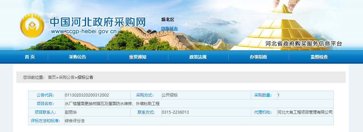Click the project name starting with 水厂楼屋面
363x132 pixels.
[112, 104]
